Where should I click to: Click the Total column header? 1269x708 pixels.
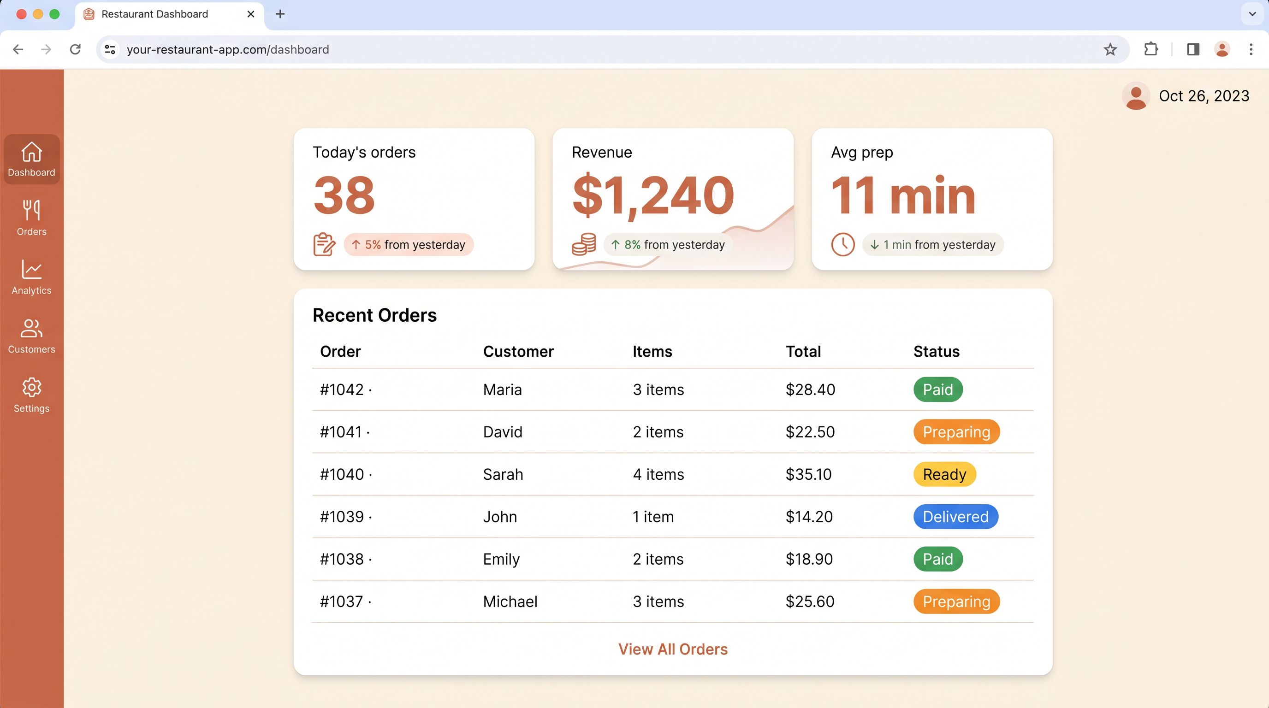[803, 352]
